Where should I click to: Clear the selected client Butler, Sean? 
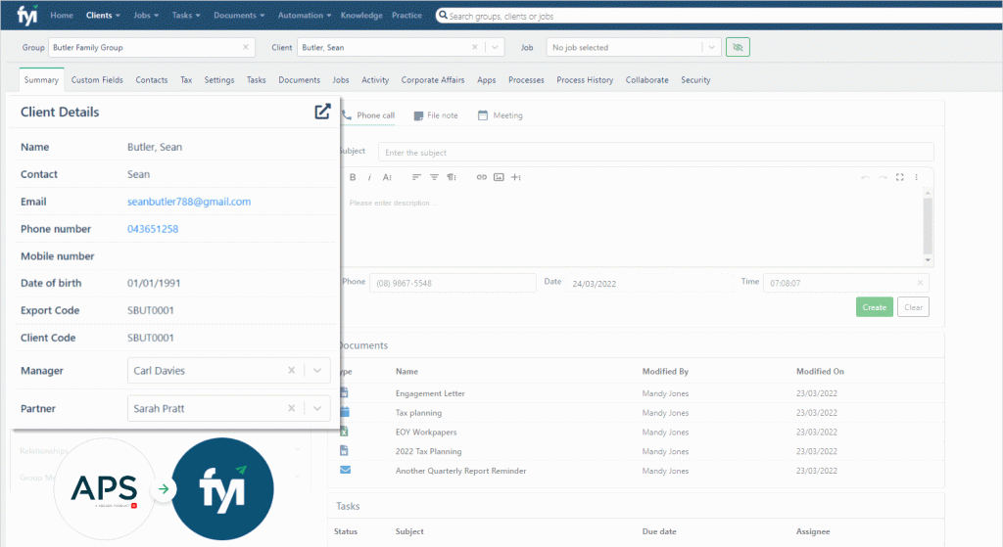[475, 47]
